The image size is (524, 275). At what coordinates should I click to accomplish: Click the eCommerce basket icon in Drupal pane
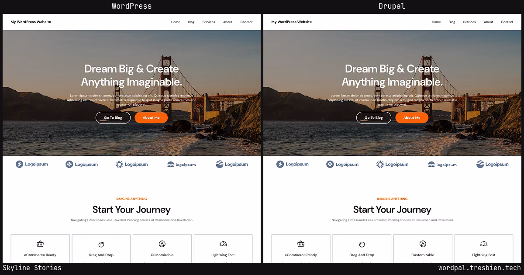(301, 244)
